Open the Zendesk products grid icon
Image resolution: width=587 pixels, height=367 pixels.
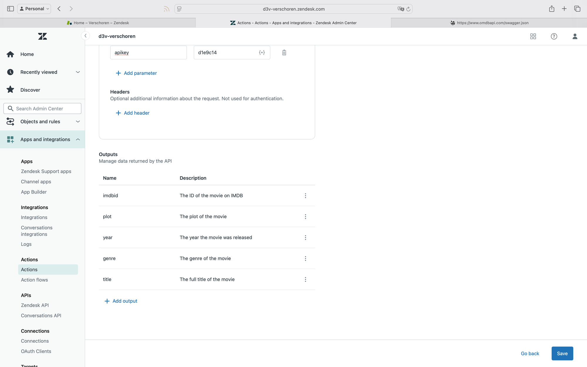pos(533,36)
